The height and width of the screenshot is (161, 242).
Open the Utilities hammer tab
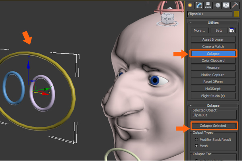(235, 5)
